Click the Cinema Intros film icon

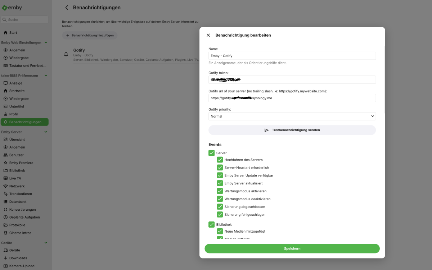coord(5,233)
